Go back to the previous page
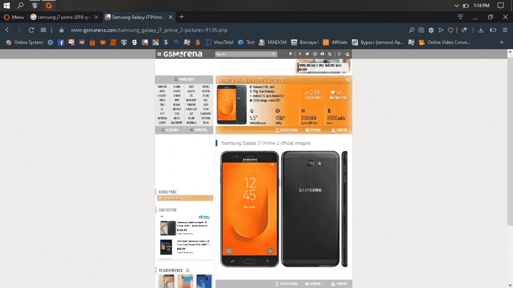Viewport: 513px width, 288px height. click(x=7, y=30)
